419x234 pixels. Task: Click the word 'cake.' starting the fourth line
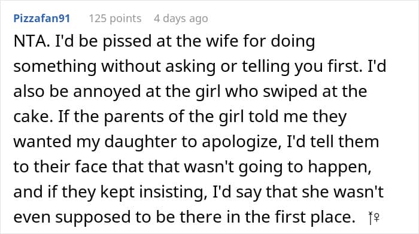click(33, 117)
